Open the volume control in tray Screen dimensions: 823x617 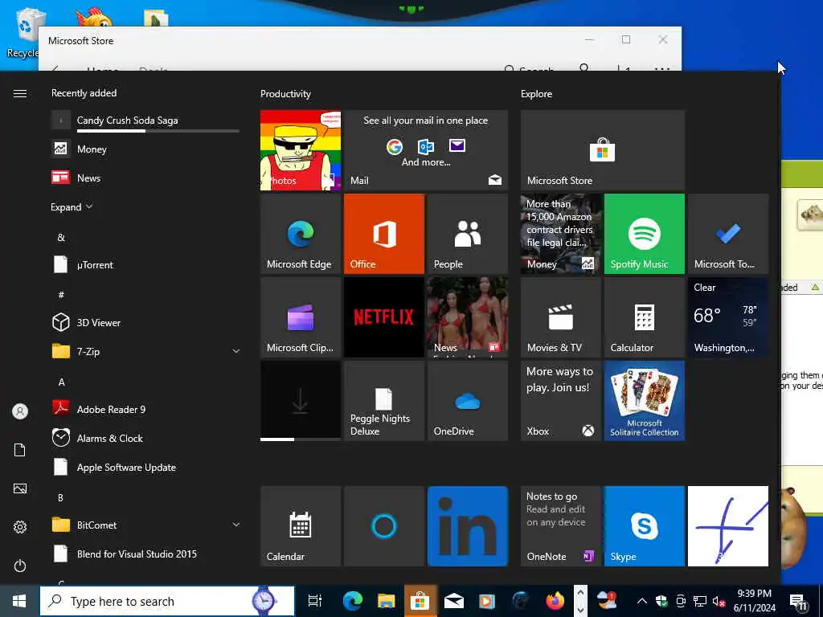[x=718, y=601]
